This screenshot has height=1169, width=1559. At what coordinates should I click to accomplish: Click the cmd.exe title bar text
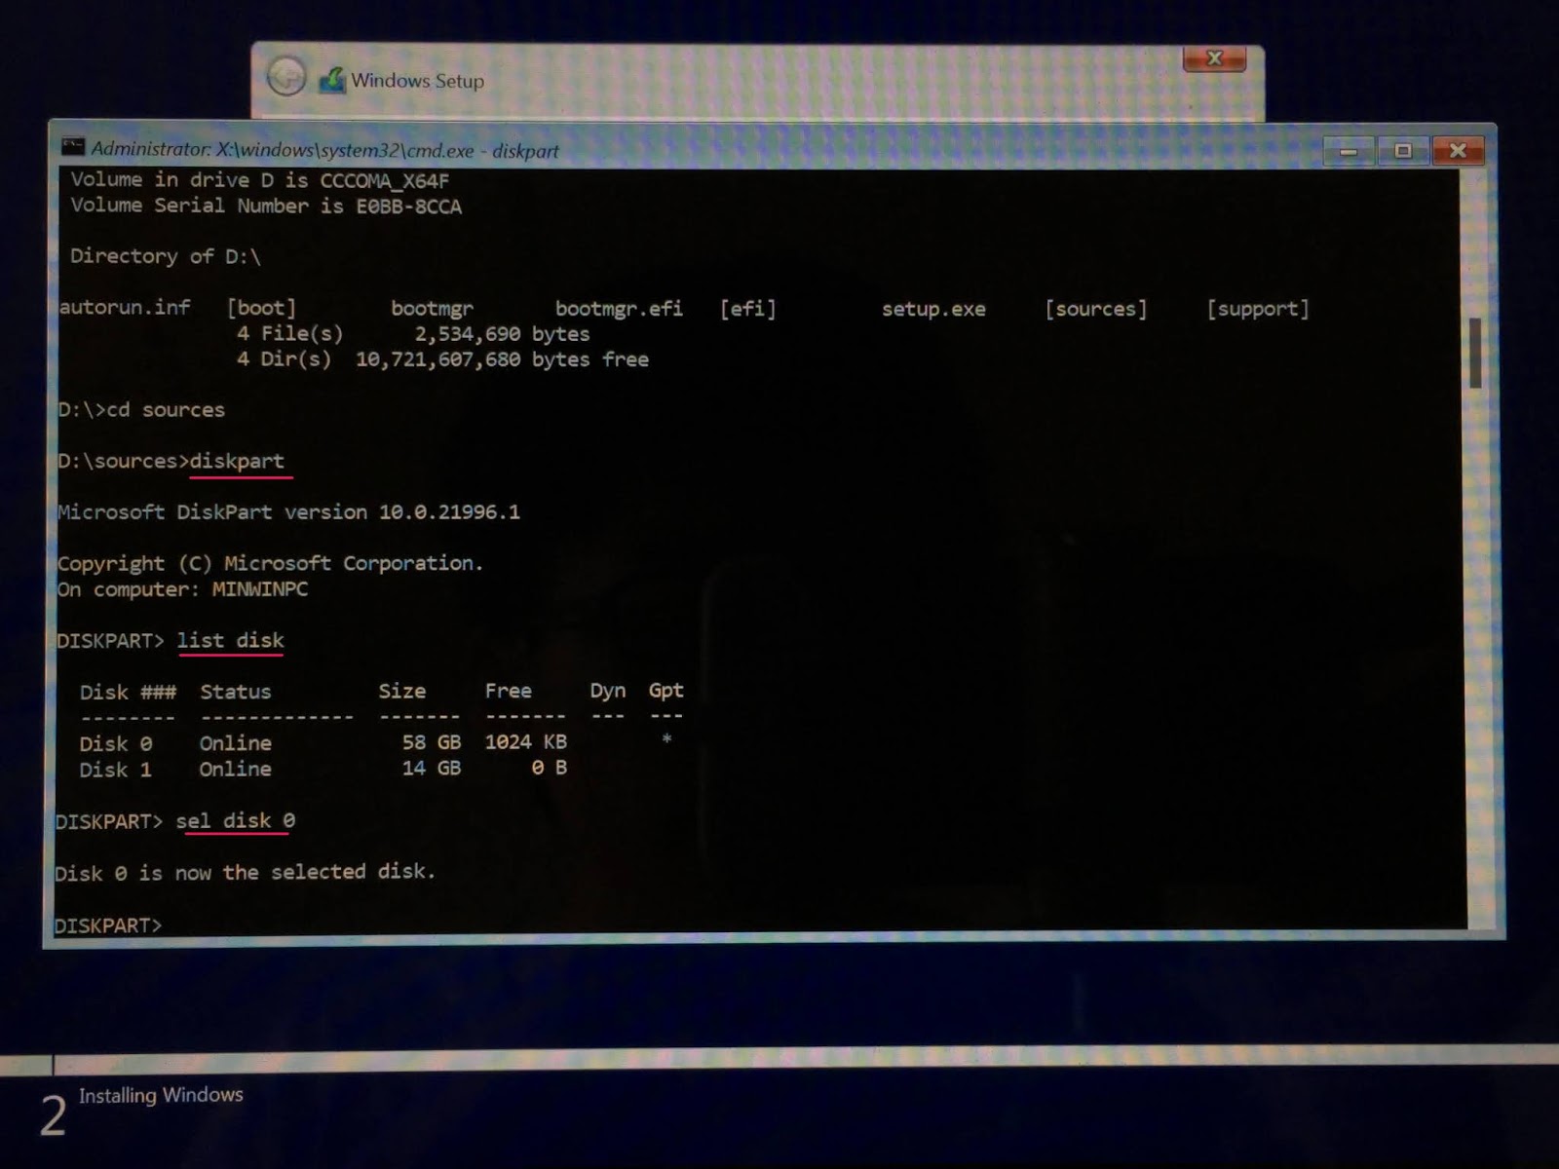coord(324,150)
